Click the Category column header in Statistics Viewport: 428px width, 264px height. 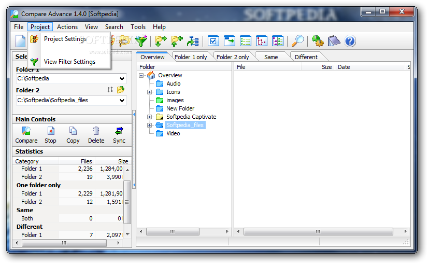click(x=36, y=161)
